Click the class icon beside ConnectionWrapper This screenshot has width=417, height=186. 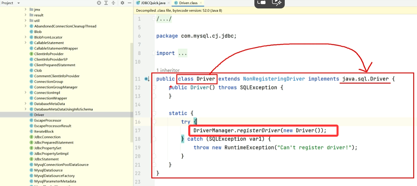[x=31, y=98]
